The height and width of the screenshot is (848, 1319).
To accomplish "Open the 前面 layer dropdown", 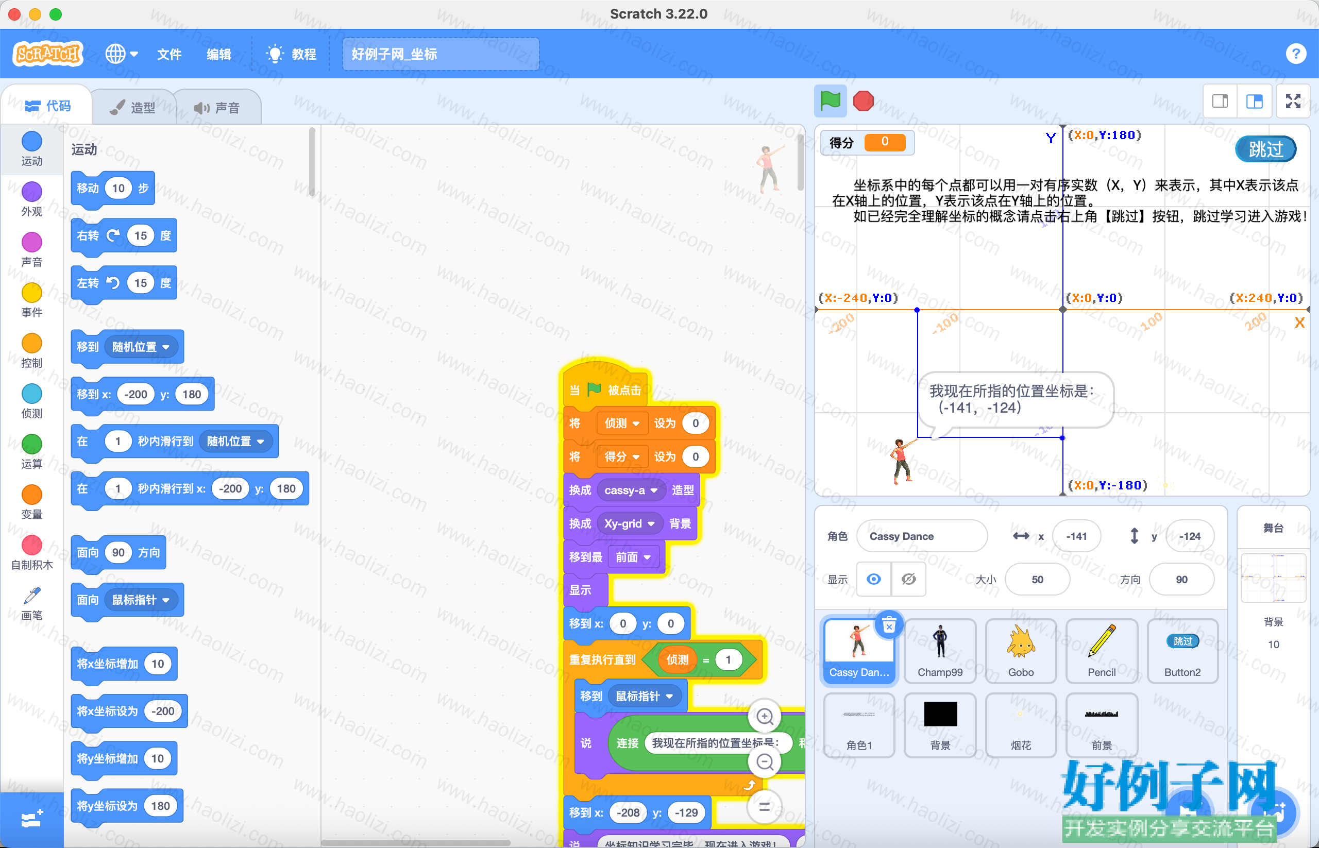I will [x=633, y=557].
